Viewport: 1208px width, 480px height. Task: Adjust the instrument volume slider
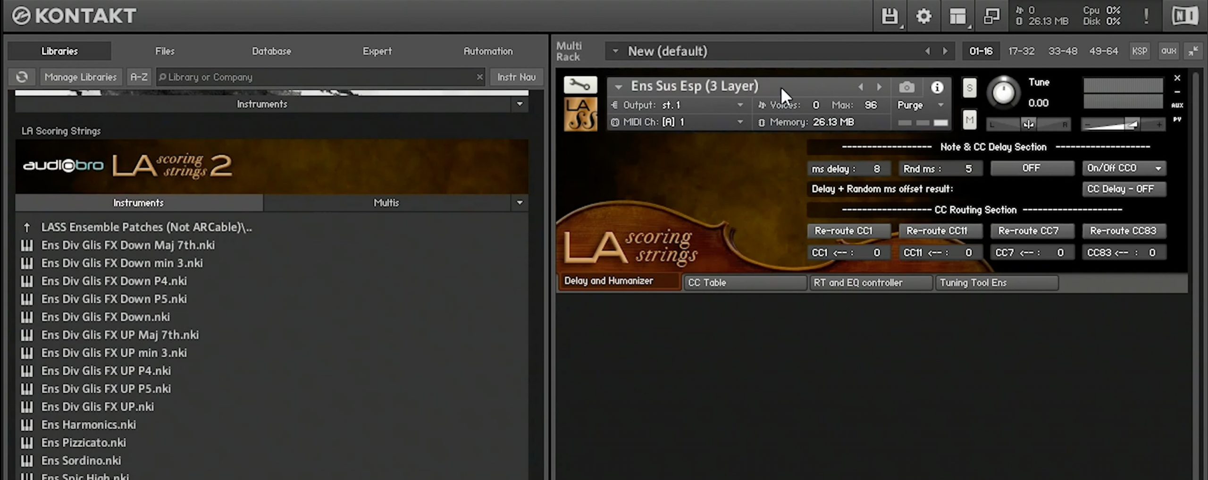pos(1123,125)
